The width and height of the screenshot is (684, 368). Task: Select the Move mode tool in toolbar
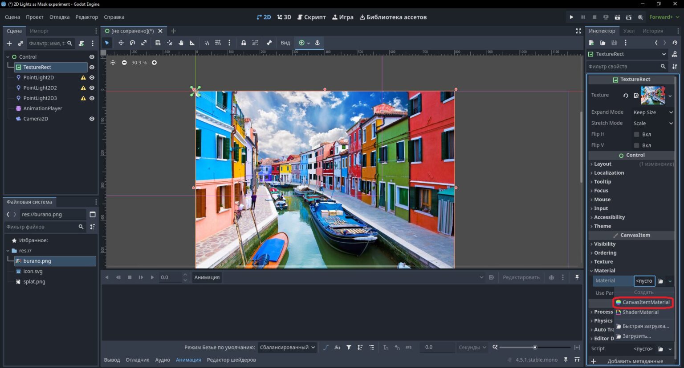121,43
